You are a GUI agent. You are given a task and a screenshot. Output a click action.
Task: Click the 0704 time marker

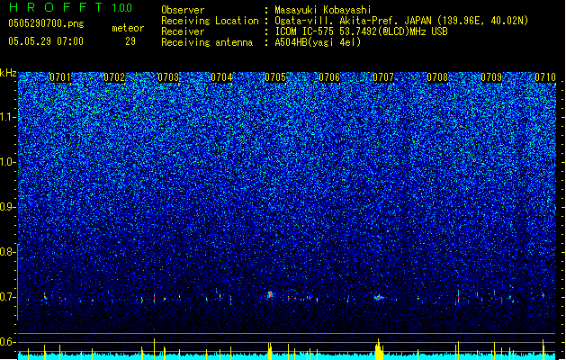(221, 77)
